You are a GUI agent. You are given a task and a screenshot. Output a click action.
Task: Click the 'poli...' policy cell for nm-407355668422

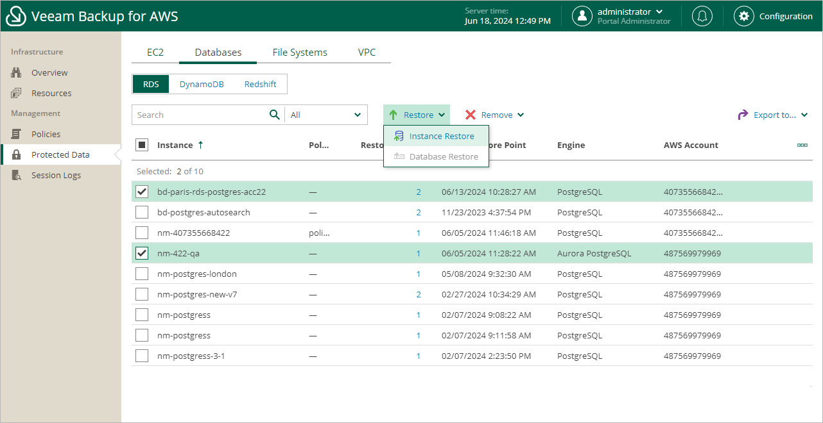click(x=319, y=233)
